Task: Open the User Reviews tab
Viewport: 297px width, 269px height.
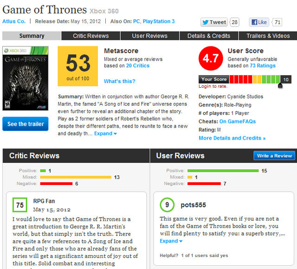Action: point(149,36)
